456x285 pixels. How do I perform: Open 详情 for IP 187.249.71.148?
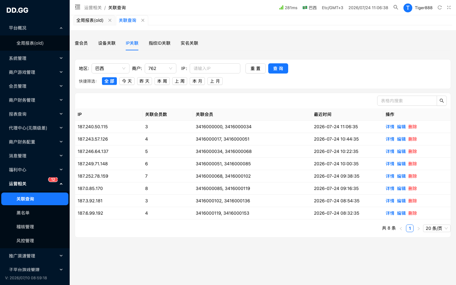[x=390, y=164]
